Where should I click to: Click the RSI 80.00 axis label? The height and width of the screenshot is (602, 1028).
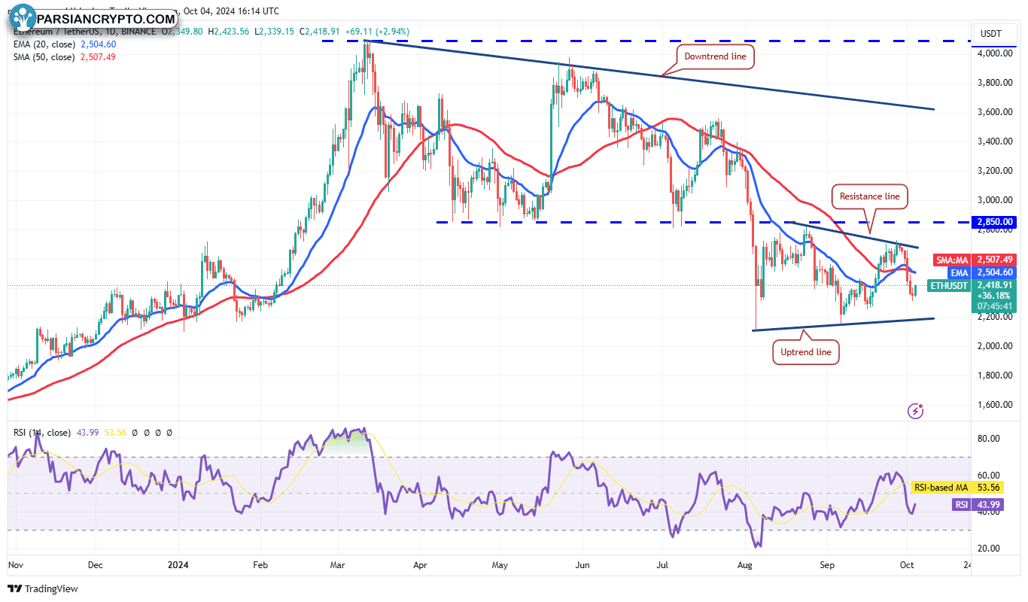click(x=988, y=439)
